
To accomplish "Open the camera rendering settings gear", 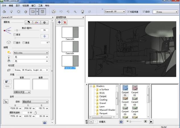I will click(45, 22).
